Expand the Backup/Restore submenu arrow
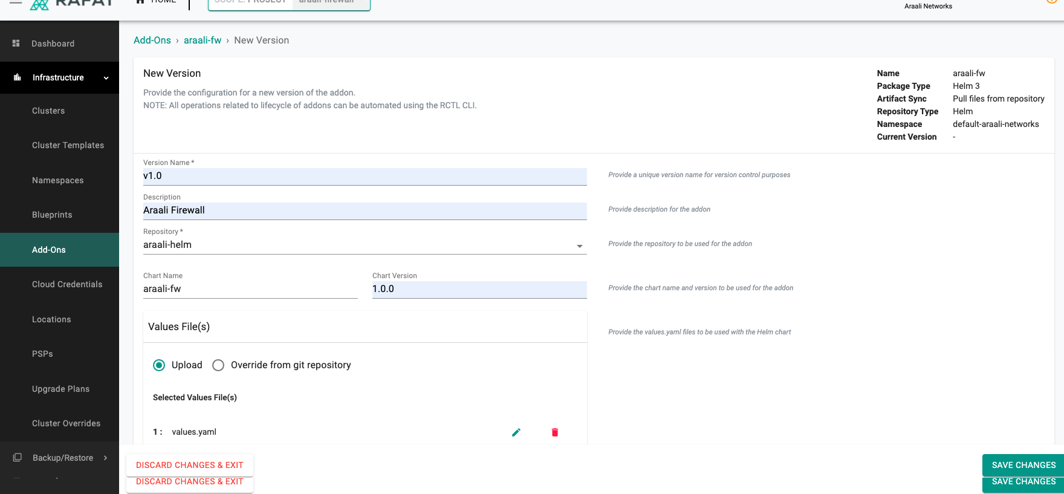Screen dimensions: 1064x494 coord(106,458)
